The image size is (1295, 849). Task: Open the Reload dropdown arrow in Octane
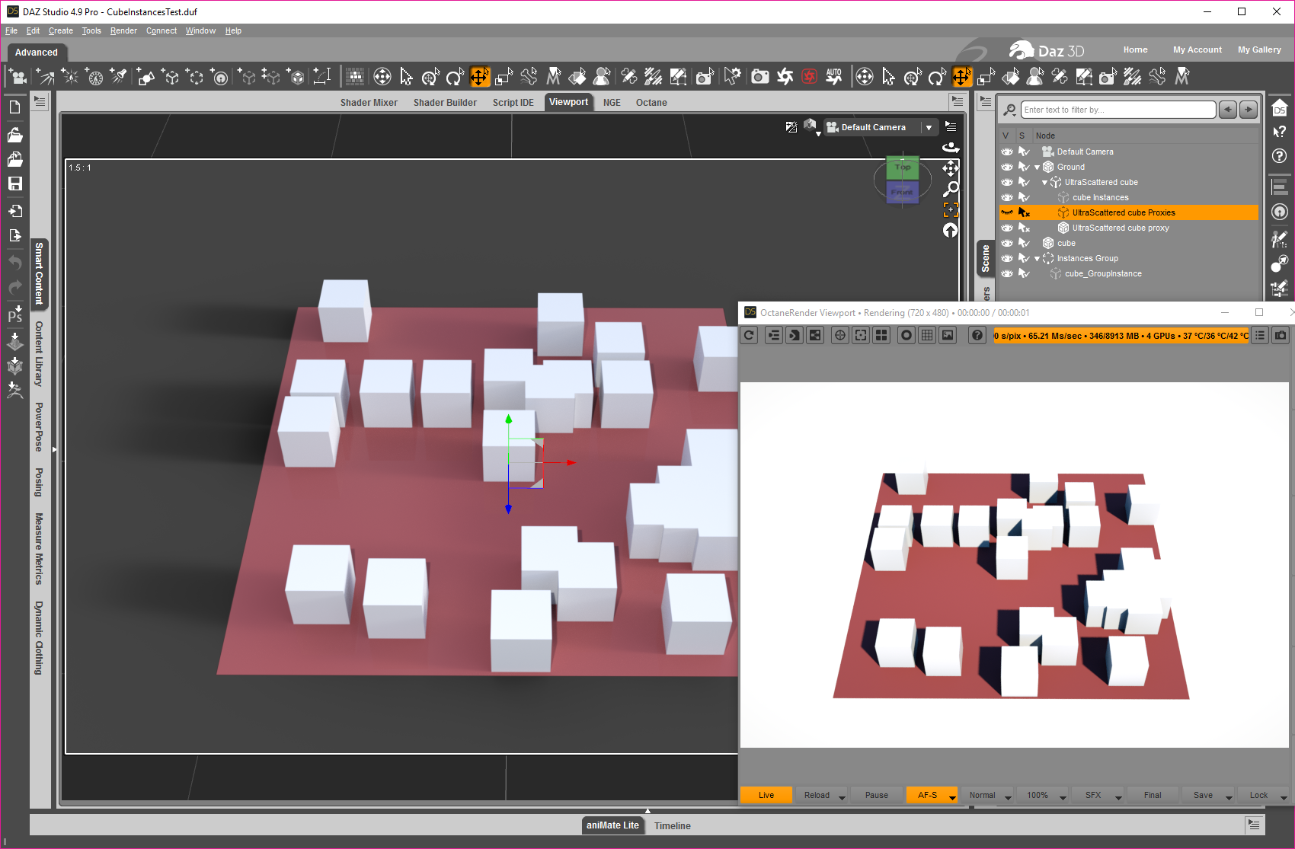click(x=842, y=796)
